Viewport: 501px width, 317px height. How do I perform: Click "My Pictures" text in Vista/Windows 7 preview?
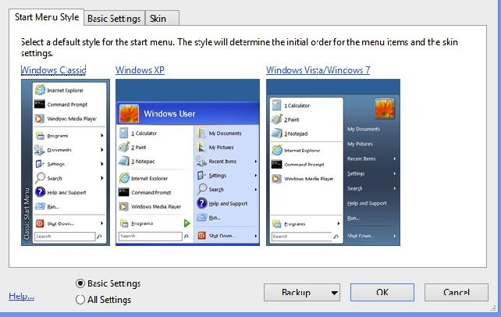[x=360, y=144]
